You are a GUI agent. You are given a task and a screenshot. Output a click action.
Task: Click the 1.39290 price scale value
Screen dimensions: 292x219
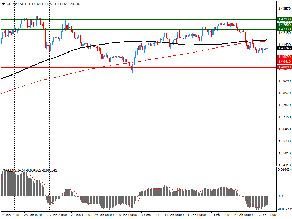pyautogui.click(x=284, y=81)
